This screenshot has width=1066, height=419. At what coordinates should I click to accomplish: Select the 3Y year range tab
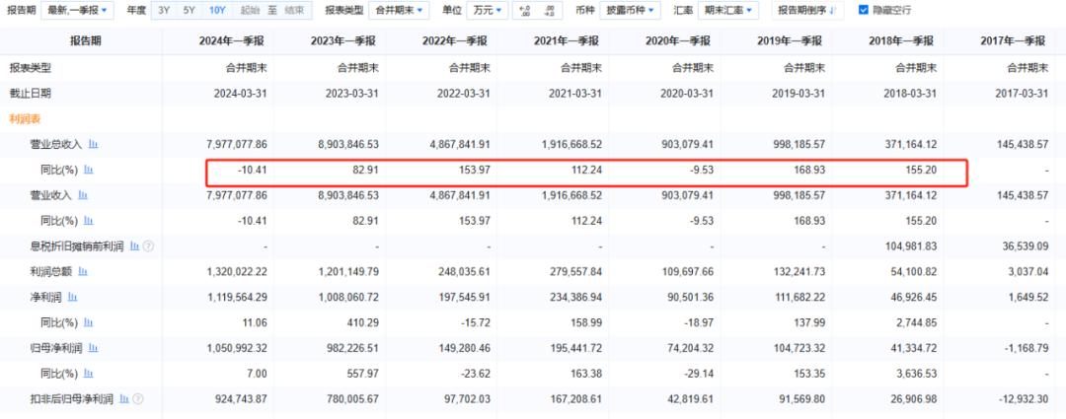(x=164, y=10)
